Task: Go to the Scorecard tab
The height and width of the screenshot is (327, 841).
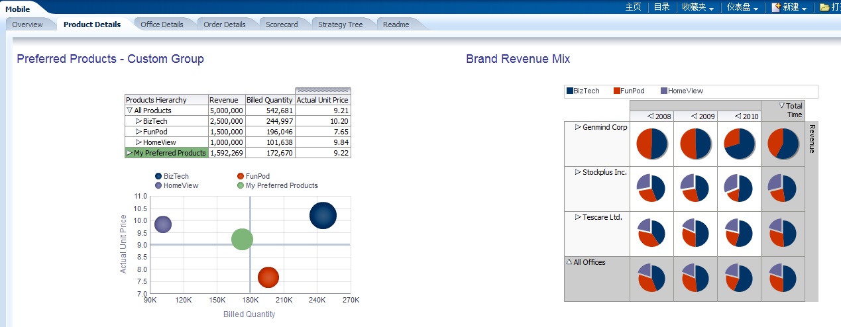Action: [282, 24]
